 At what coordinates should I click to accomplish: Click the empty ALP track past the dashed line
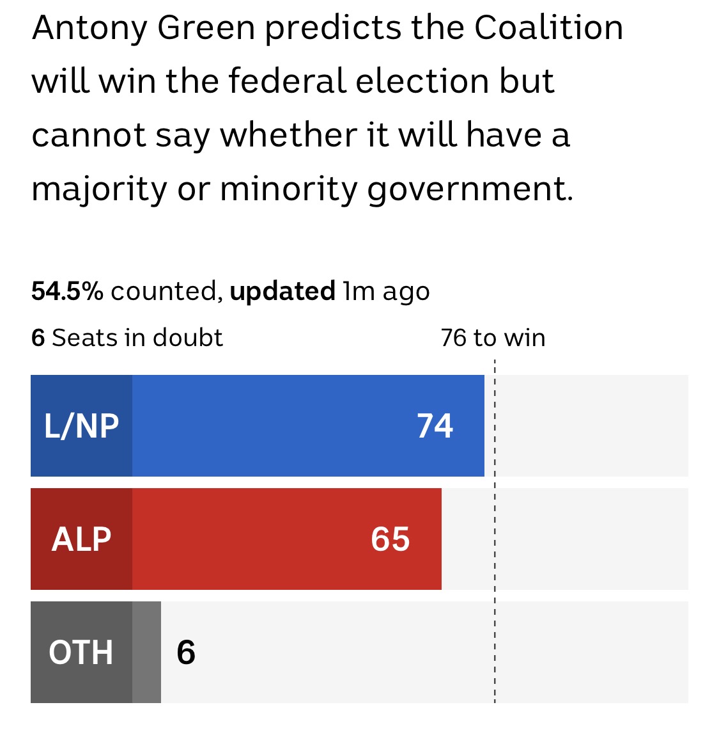point(591,539)
